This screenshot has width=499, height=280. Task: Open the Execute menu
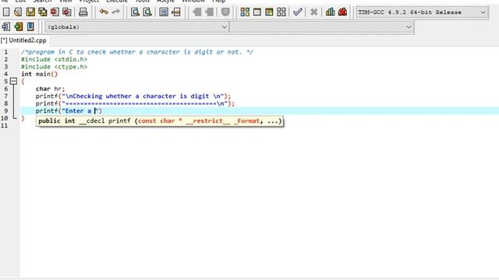click(x=117, y=1)
